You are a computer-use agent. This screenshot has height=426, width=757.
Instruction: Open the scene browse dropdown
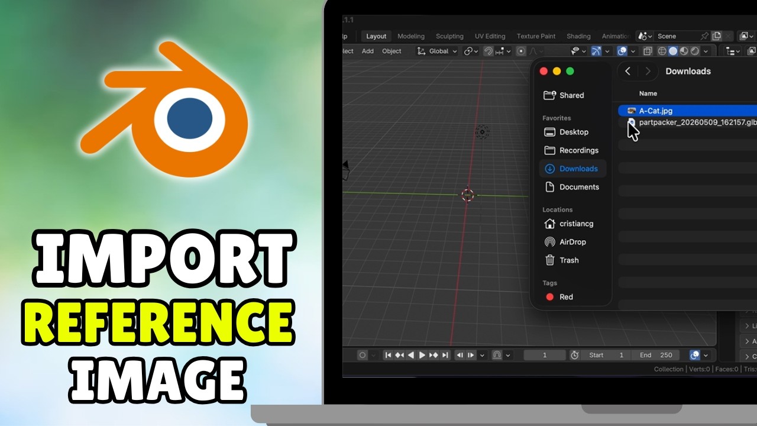tap(646, 36)
